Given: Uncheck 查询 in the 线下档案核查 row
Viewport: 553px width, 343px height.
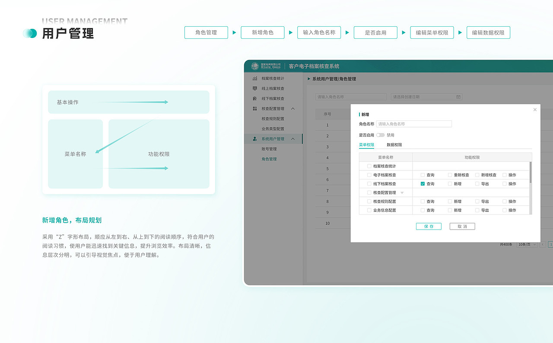Looking at the screenshot, I should tap(423, 184).
